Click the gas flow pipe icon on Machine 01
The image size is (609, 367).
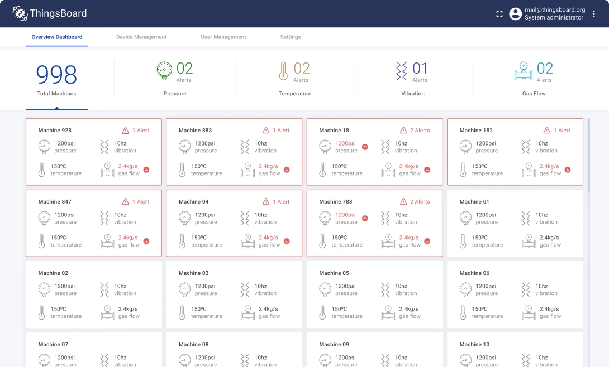point(528,240)
